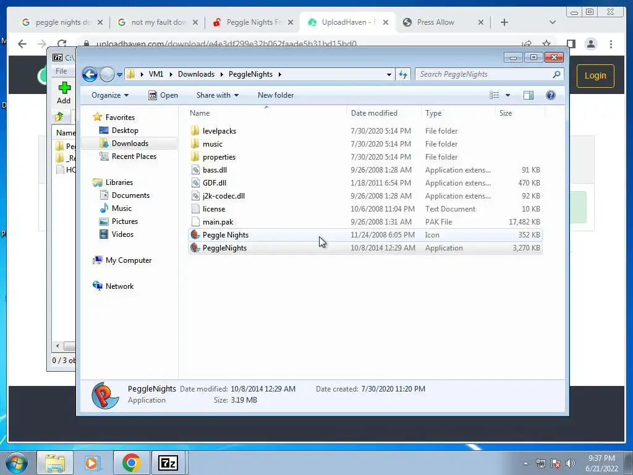Click 7-Zip up one level icon

[x=59, y=117]
